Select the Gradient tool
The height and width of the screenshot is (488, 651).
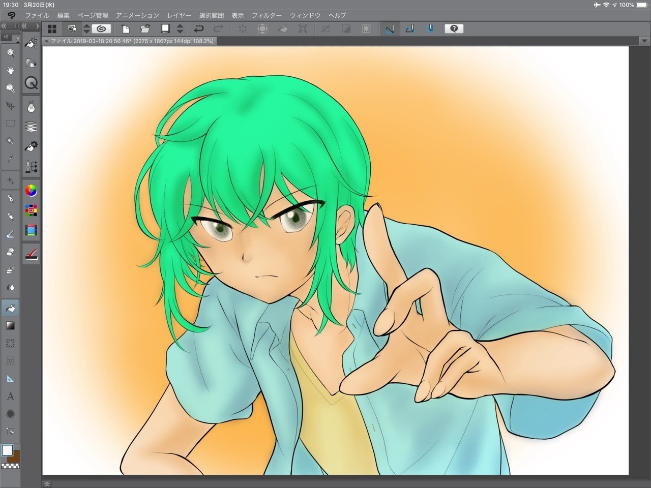(x=10, y=325)
